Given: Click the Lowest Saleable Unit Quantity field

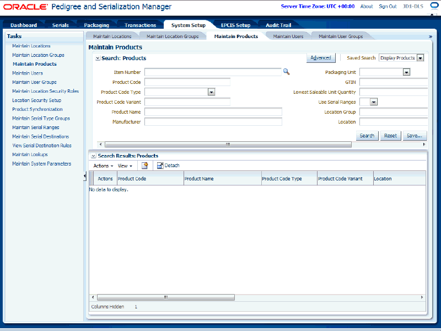Looking at the screenshot, I should click(x=394, y=92).
